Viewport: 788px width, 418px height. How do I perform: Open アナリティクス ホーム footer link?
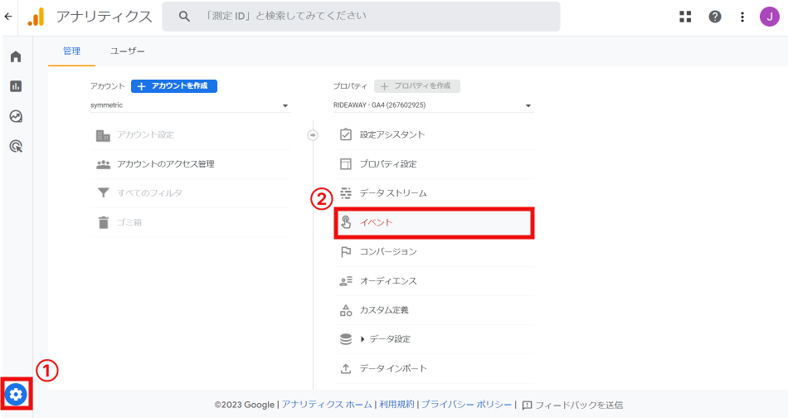[327, 405]
